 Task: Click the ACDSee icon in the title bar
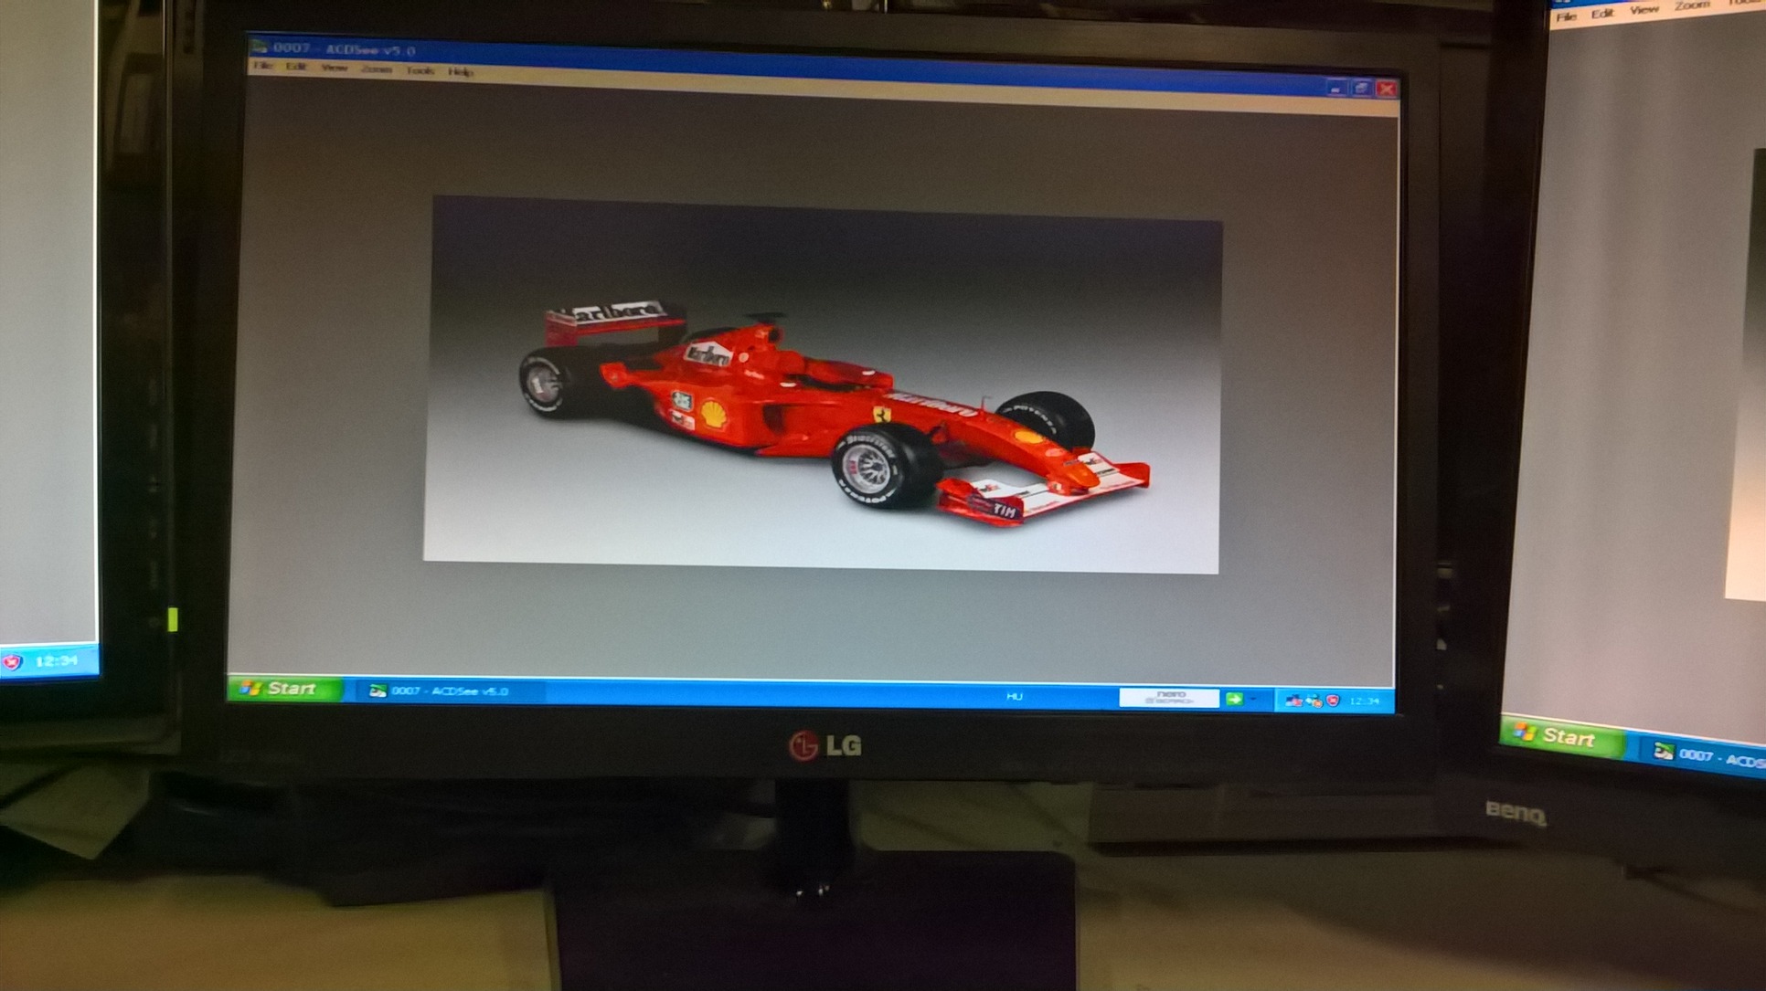point(259,47)
